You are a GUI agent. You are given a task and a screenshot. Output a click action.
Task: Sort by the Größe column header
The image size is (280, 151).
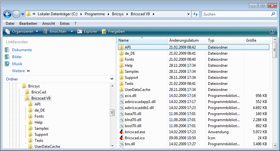[257, 40]
